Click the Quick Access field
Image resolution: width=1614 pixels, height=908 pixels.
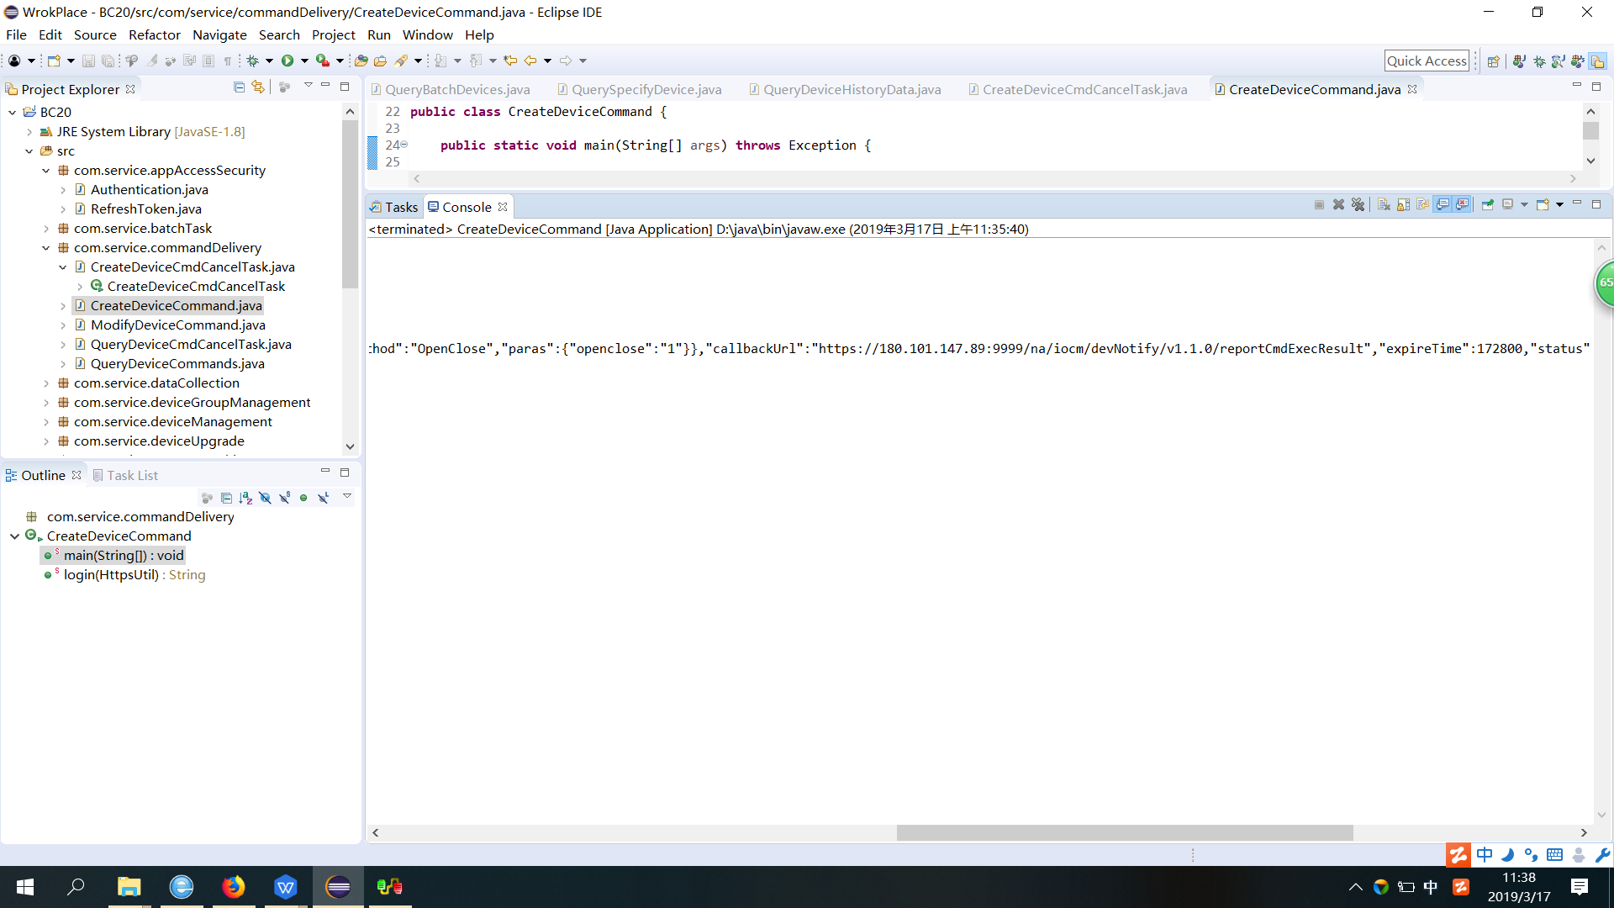point(1426,61)
